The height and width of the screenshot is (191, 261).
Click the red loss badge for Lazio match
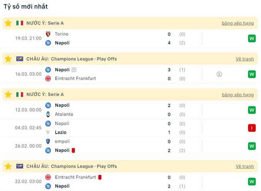252,128
